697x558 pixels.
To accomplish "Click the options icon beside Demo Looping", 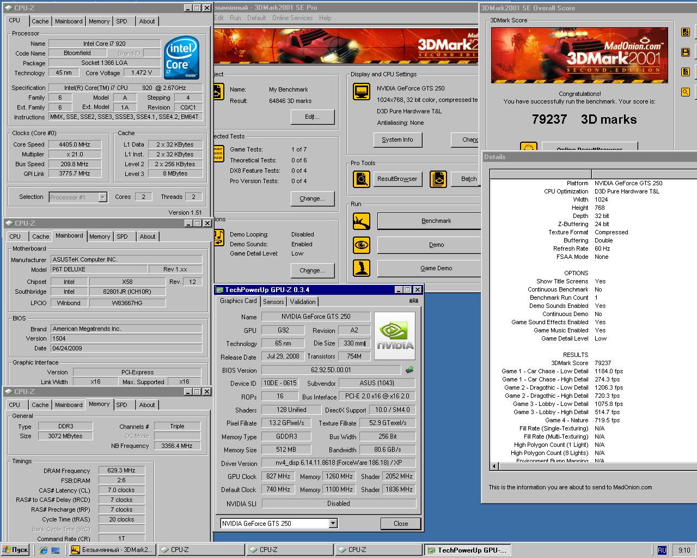I will tap(218, 238).
